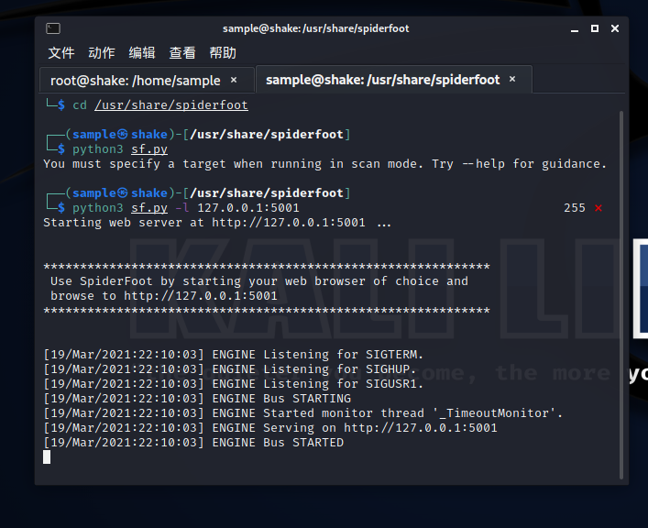Open the 帮助 menu
Screen dimensions: 648x528
pos(223,53)
